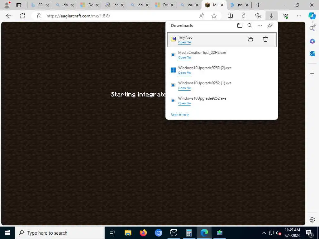Screen dimensions: 319x239
Task: Open the muted volume tray icon
Action: coord(279,233)
